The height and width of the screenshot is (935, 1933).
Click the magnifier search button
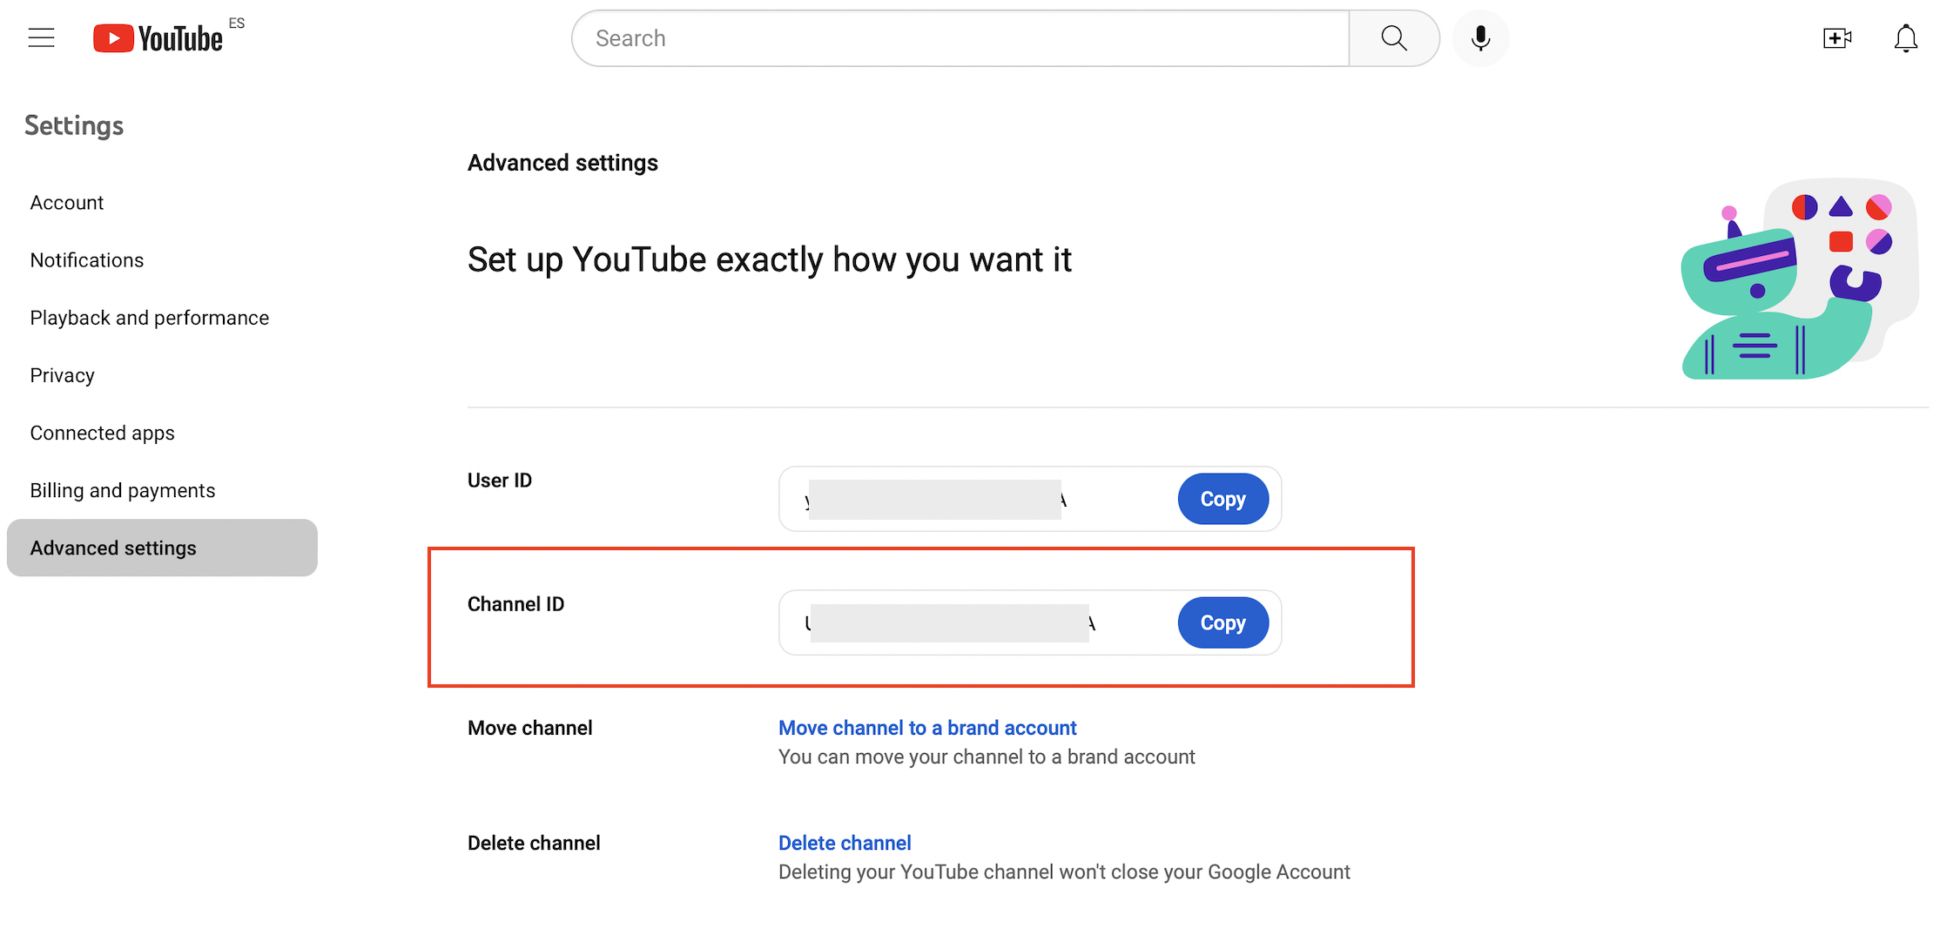tap(1394, 38)
